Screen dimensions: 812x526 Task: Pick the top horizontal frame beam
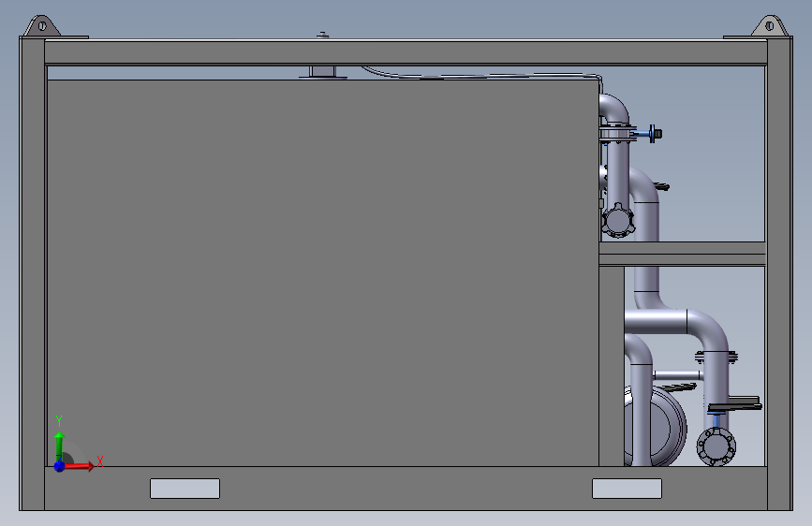pos(406,52)
